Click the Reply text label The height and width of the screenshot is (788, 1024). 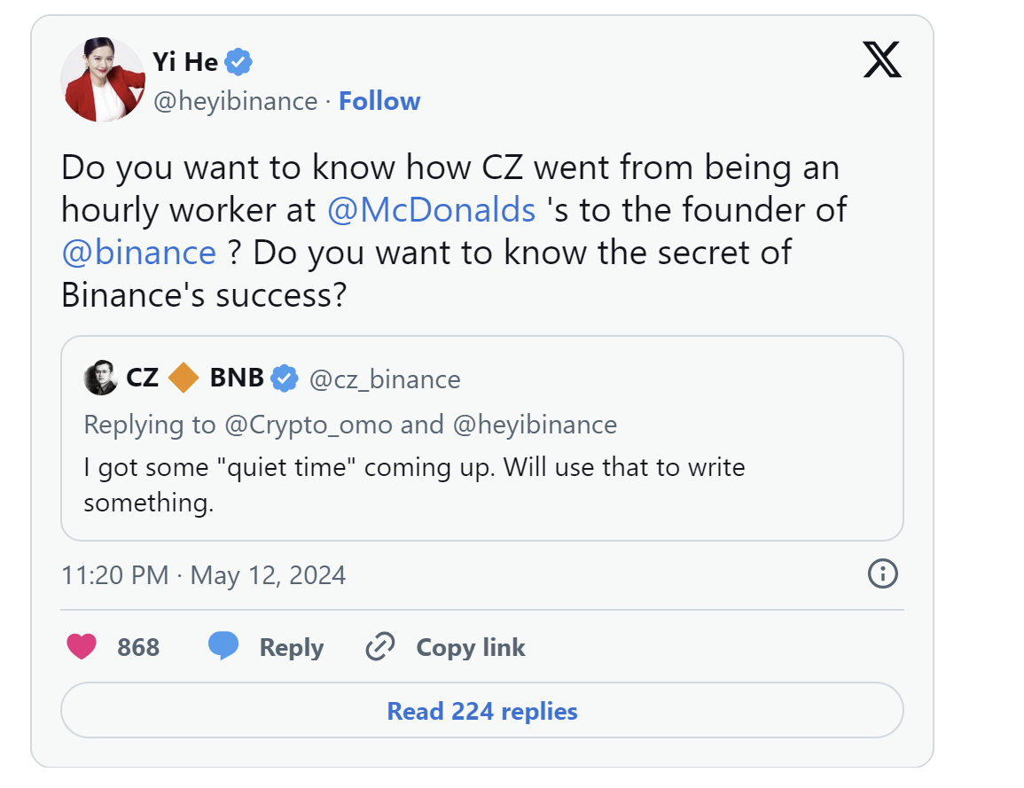pyautogui.click(x=291, y=648)
